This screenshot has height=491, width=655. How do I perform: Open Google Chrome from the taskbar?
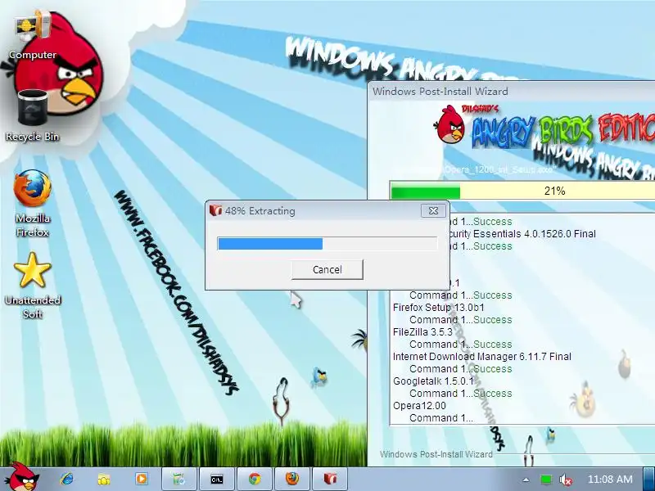(x=255, y=479)
